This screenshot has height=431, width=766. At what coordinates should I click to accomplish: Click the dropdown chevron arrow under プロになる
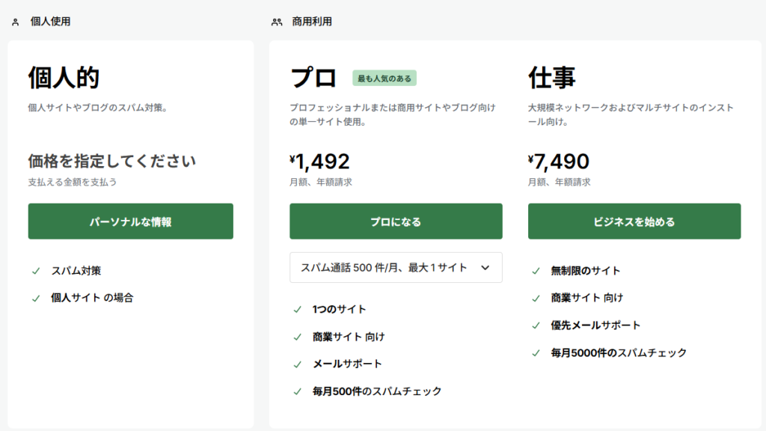click(x=485, y=267)
